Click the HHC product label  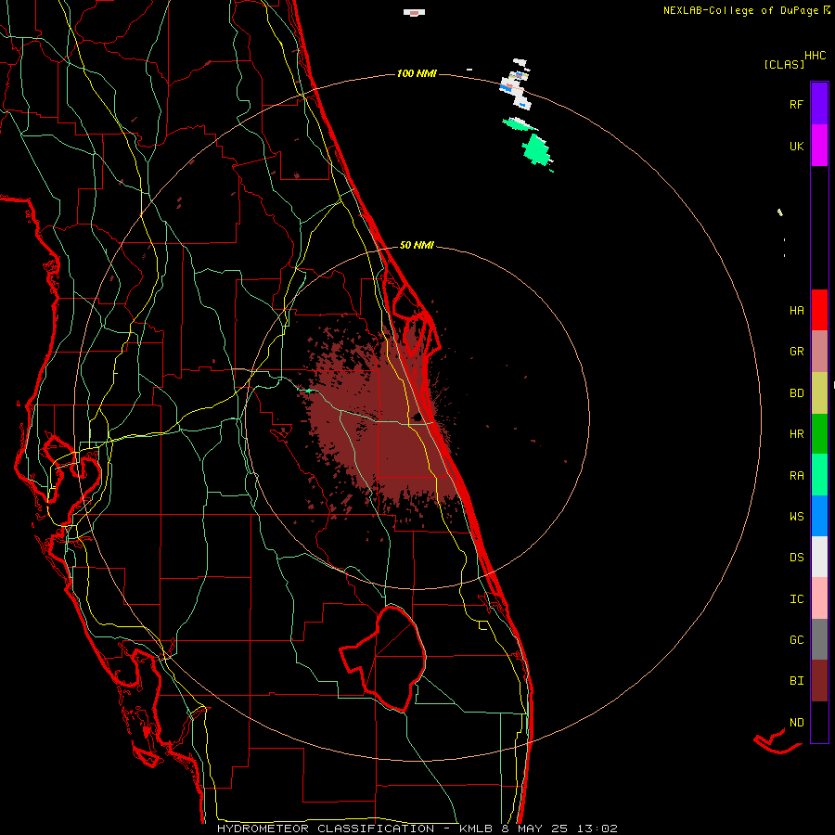[x=815, y=55]
